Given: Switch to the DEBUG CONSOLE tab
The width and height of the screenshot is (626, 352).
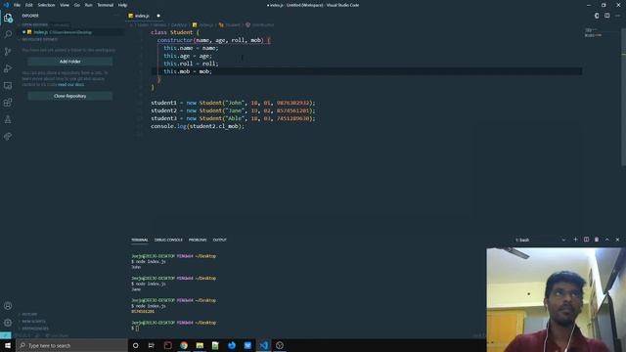Looking at the screenshot, I should coord(168,240).
